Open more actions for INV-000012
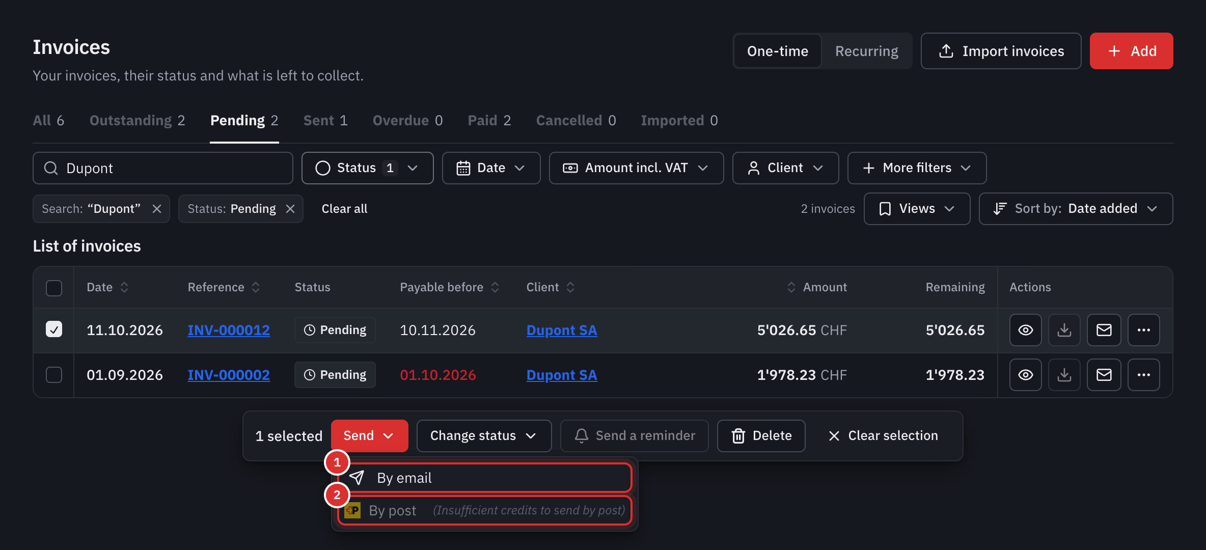 click(x=1143, y=330)
